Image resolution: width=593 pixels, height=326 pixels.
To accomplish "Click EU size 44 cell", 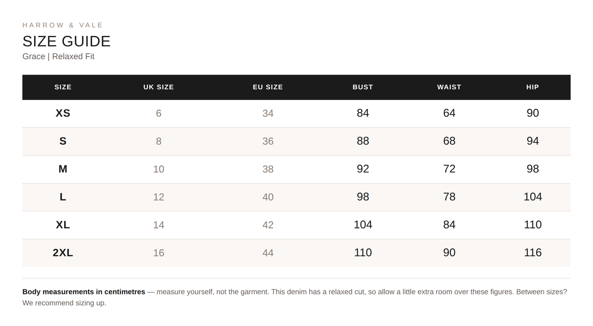I will pyautogui.click(x=268, y=253).
